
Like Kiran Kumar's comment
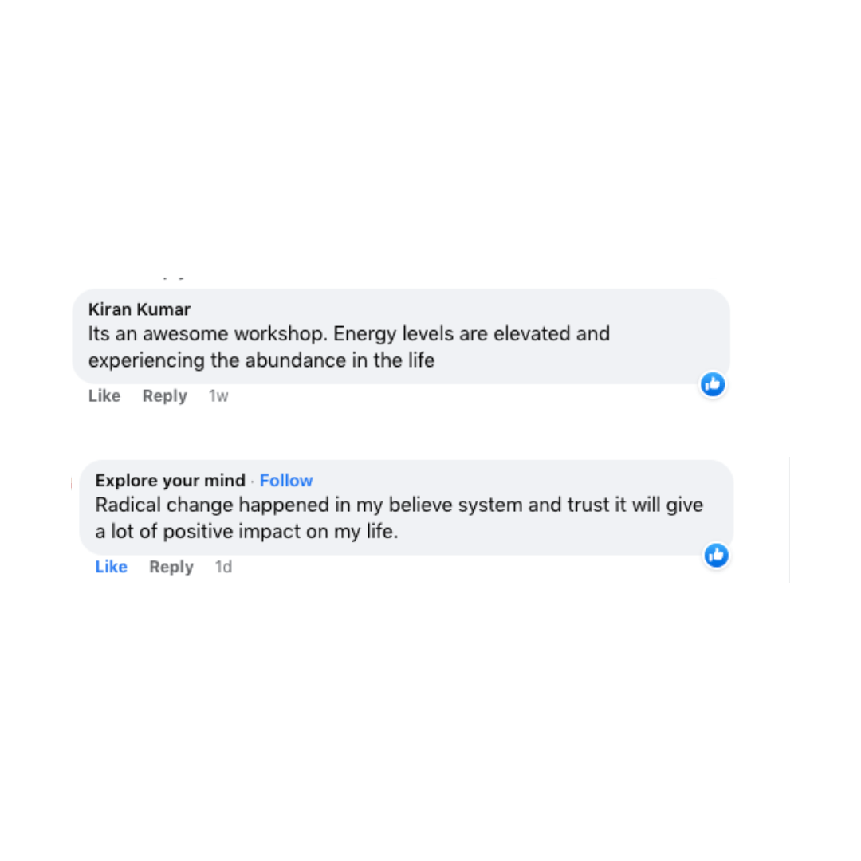(104, 396)
